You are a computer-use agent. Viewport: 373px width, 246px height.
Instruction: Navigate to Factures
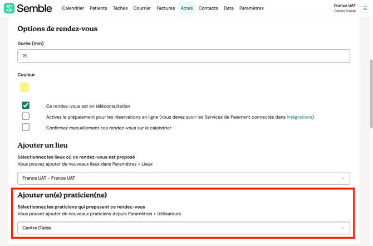point(165,8)
